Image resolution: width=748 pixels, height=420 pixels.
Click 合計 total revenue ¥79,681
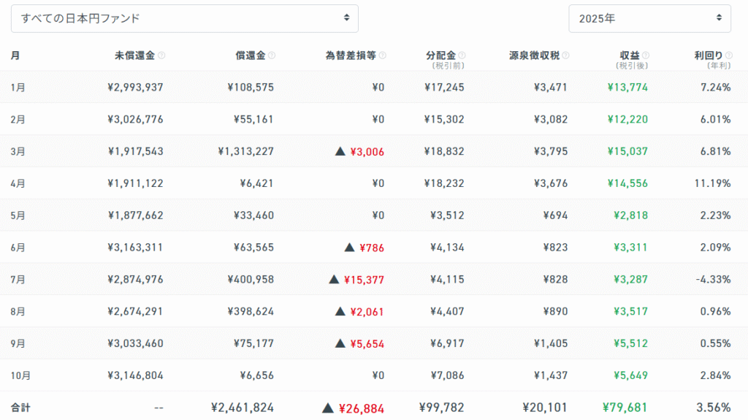pos(625,408)
